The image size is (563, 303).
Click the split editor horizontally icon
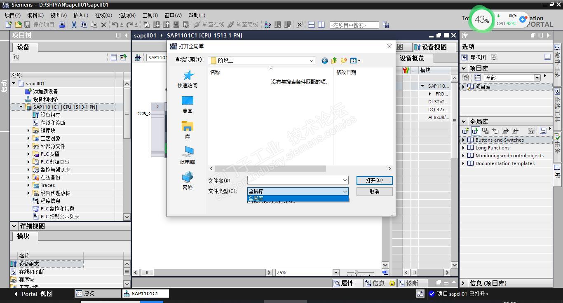pos(312,25)
